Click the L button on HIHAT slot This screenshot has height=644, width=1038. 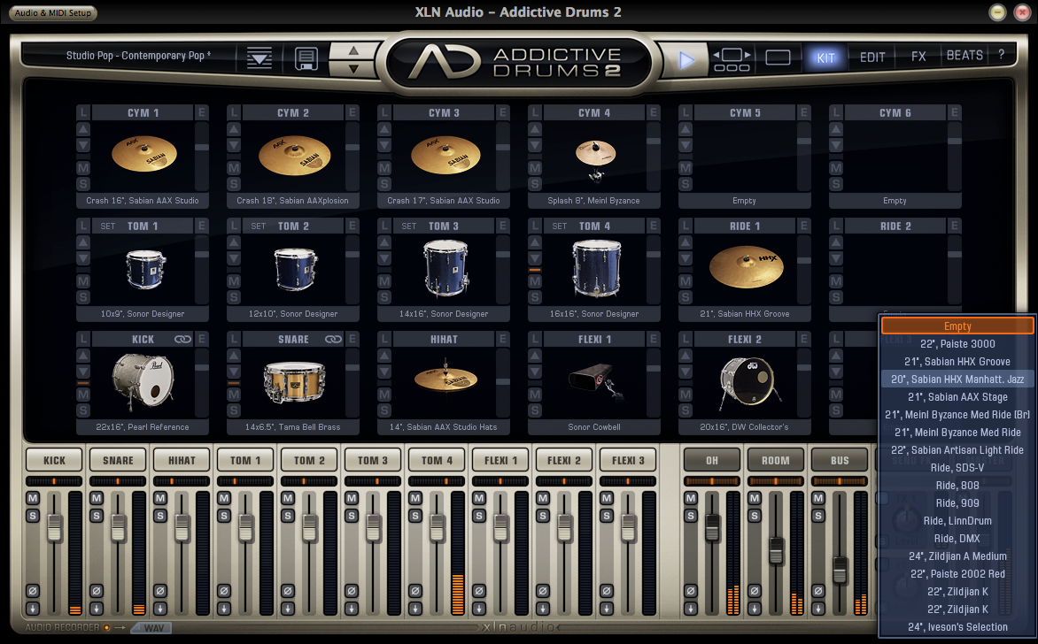384,339
